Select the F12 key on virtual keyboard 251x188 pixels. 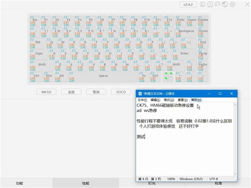[x=169, y=21]
